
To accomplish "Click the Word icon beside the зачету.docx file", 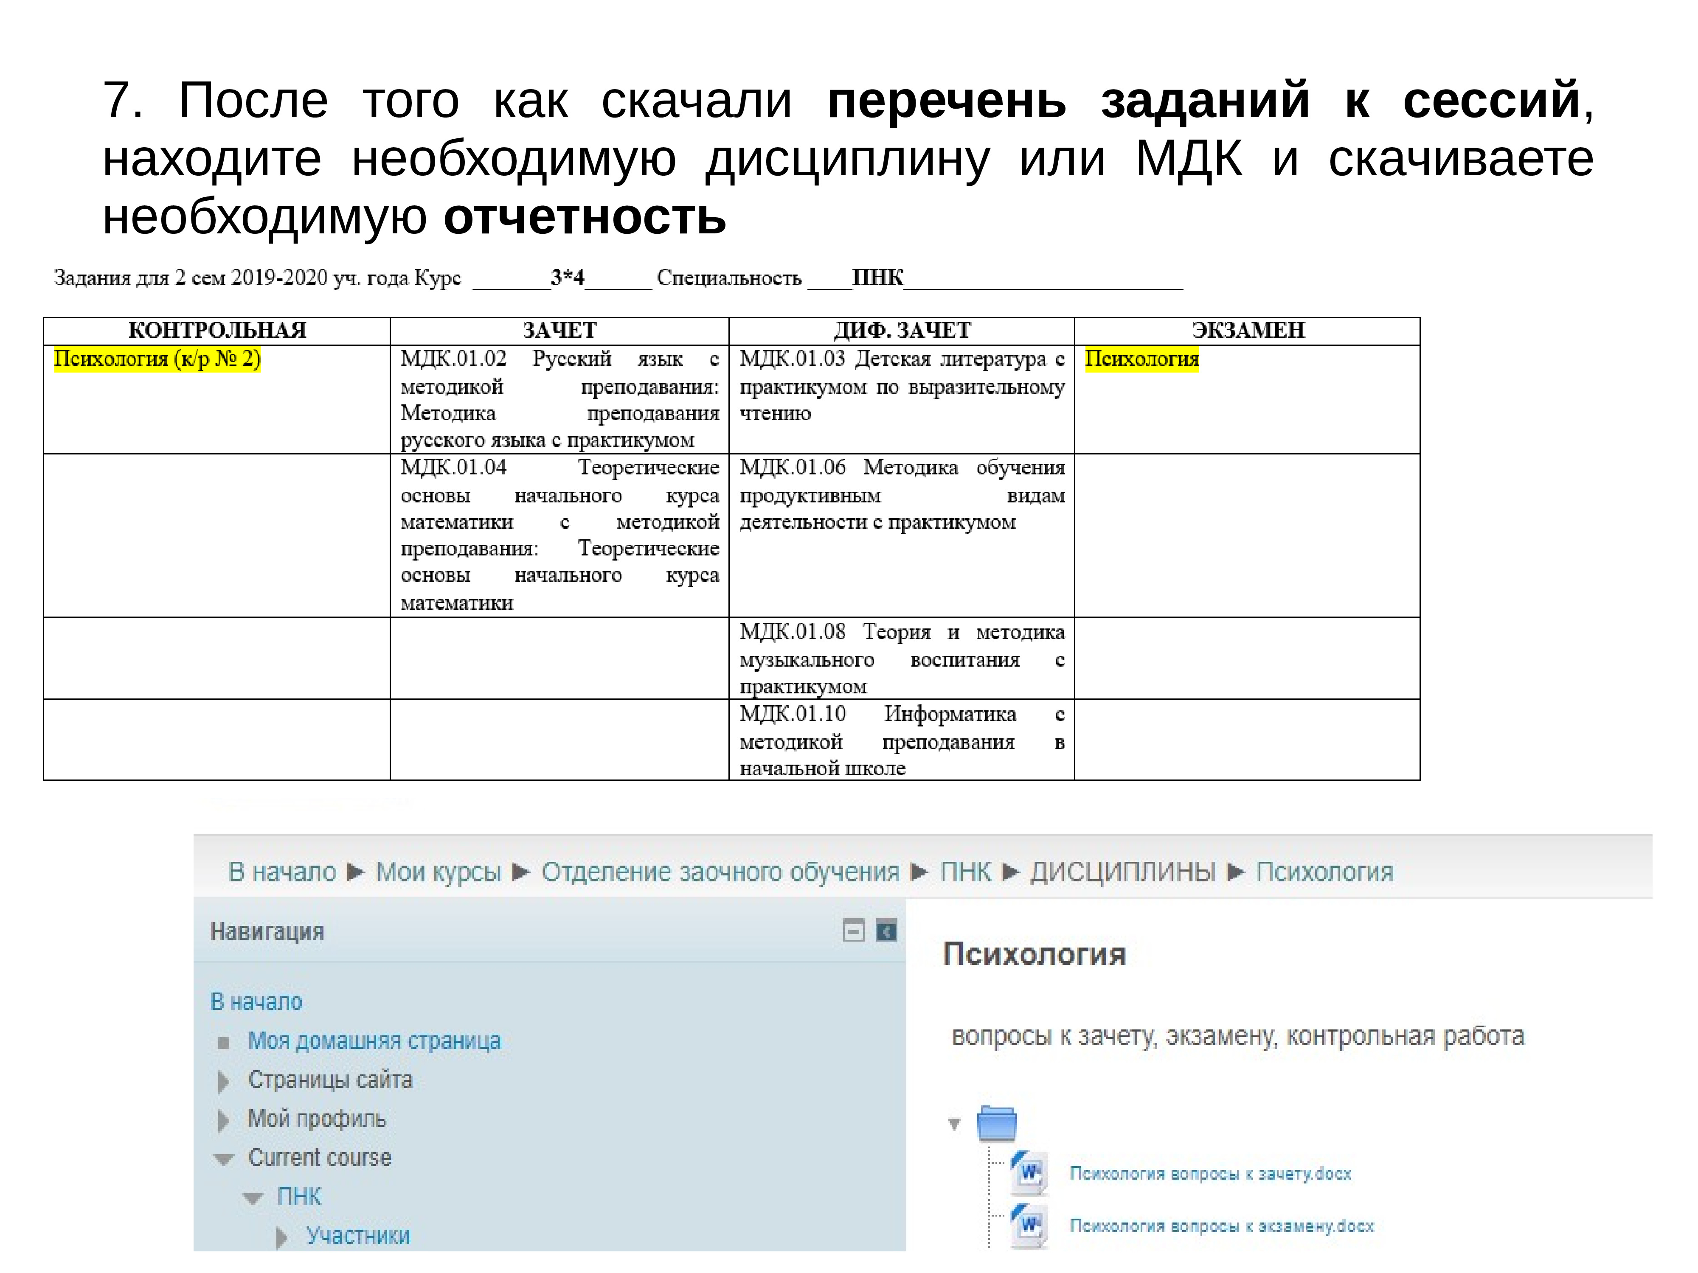I will (x=1029, y=1173).
